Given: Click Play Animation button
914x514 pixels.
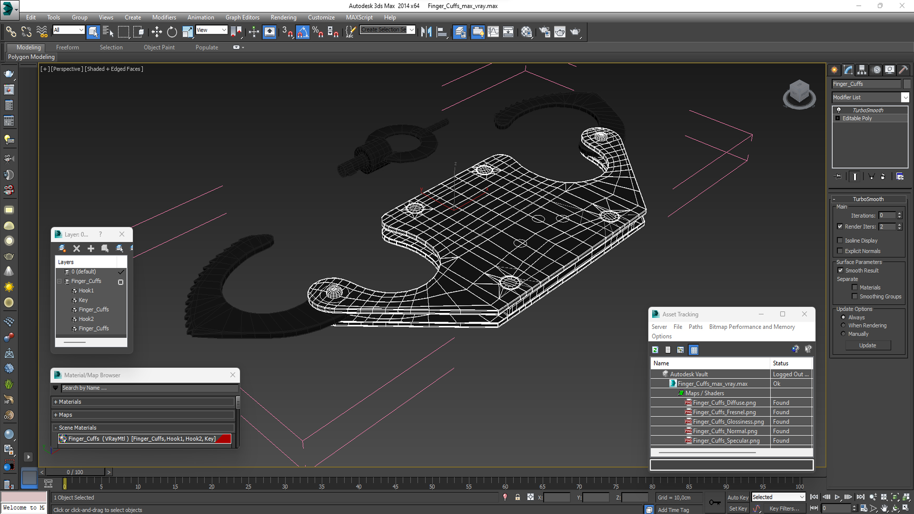Looking at the screenshot, I should coord(837,497).
